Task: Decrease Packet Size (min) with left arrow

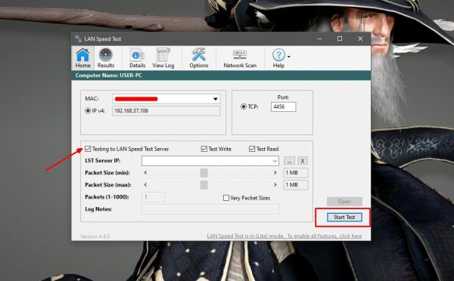Action: [x=145, y=172]
